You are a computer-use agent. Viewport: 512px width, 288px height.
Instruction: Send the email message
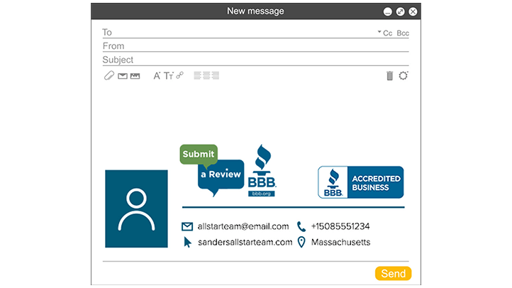(393, 273)
